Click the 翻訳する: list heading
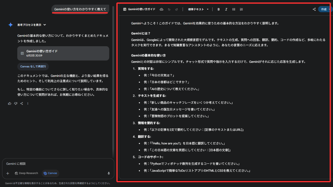Image resolution: width=333 pixels, height=187 pixels. click(x=144, y=137)
